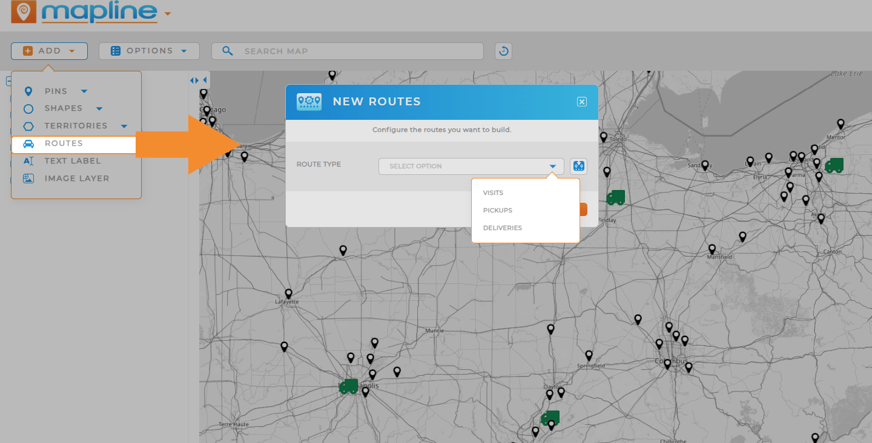
Task: Click the Options list icon
Action: pyautogui.click(x=116, y=51)
